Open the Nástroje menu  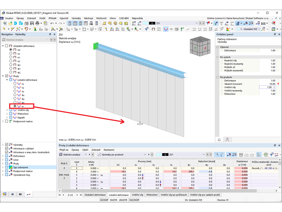pyautogui.click(x=88, y=18)
